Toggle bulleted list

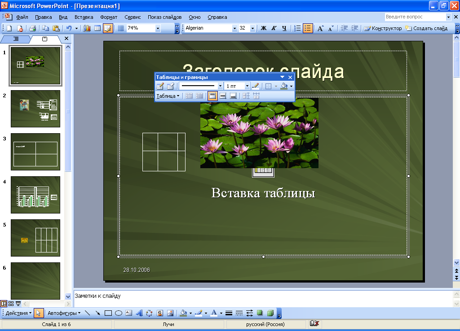click(x=307, y=28)
